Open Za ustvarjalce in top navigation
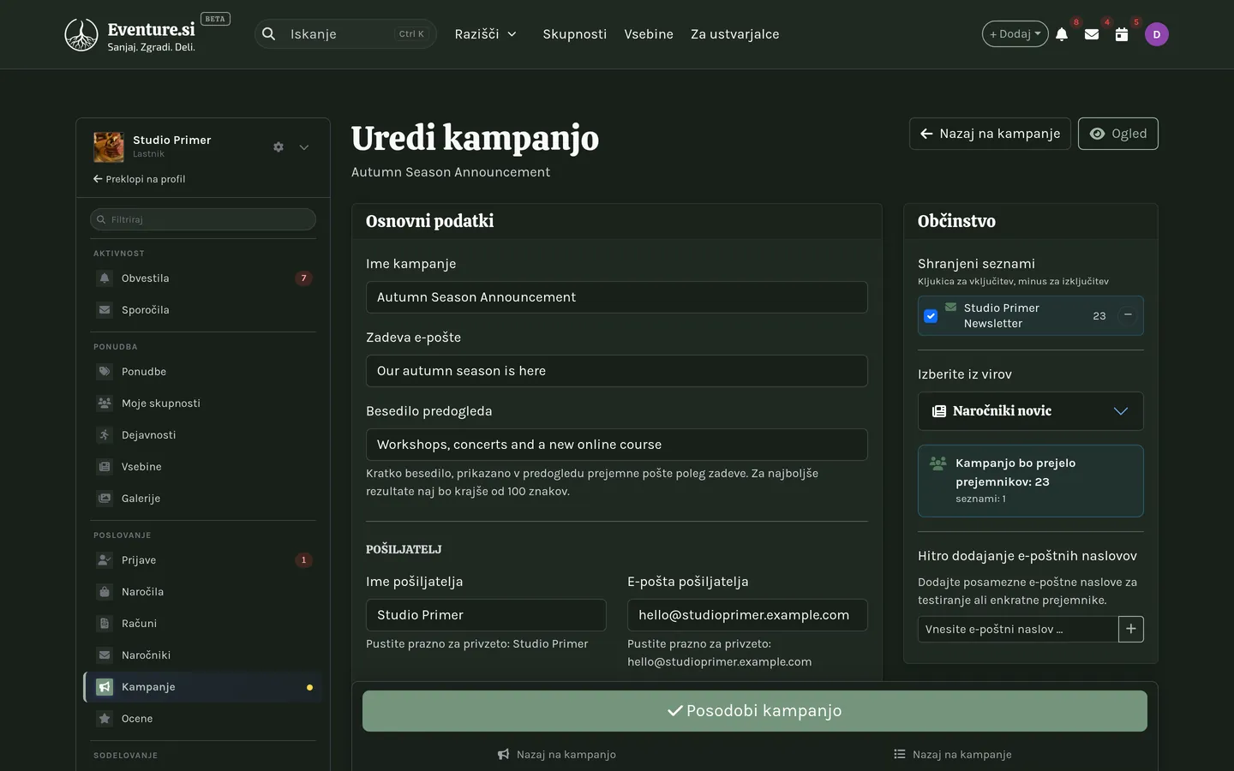Screen dimensions: 1234x771 click(x=735, y=34)
